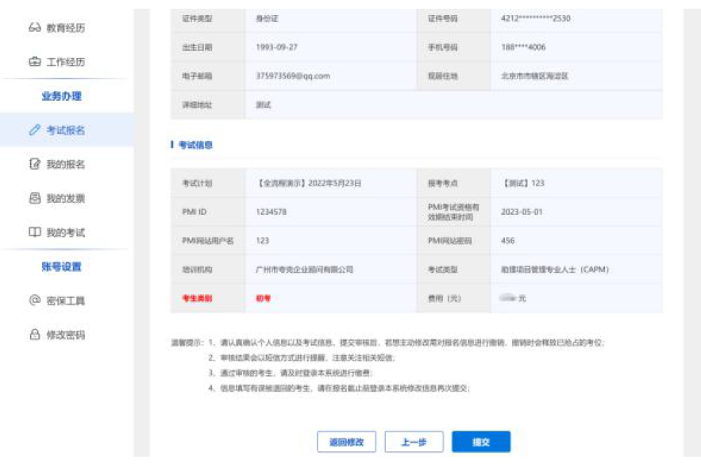Click the invoice icon beside 我的发票
This screenshot has height=467, width=701.
(34, 198)
